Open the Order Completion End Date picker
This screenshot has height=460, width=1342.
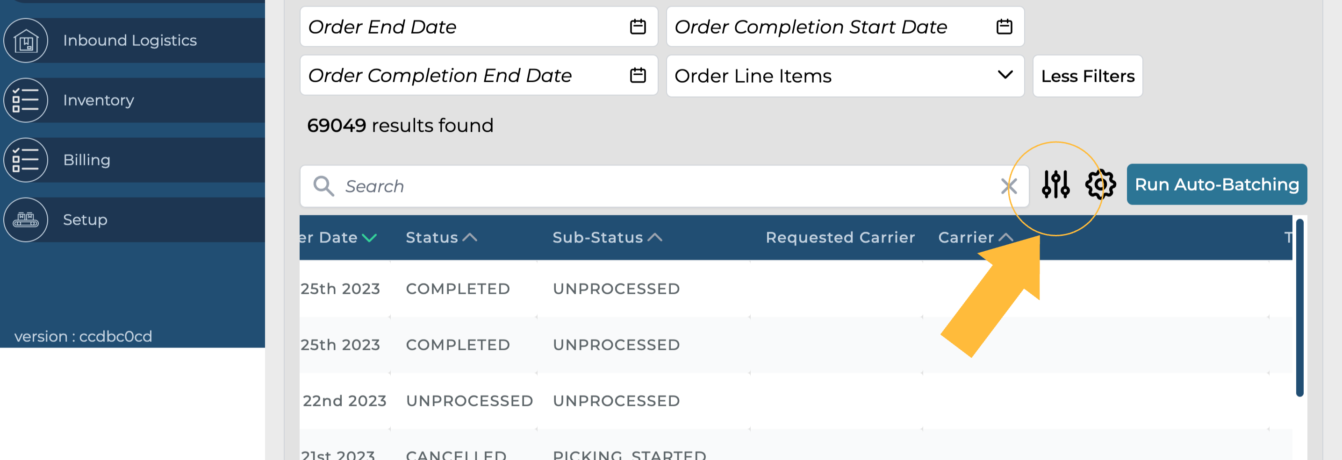click(x=639, y=76)
